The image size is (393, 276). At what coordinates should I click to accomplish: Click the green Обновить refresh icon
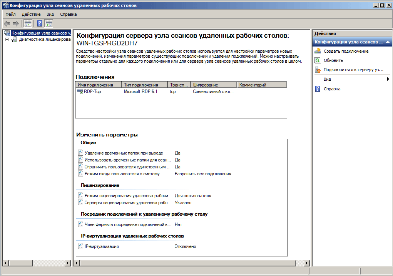pos(318,60)
